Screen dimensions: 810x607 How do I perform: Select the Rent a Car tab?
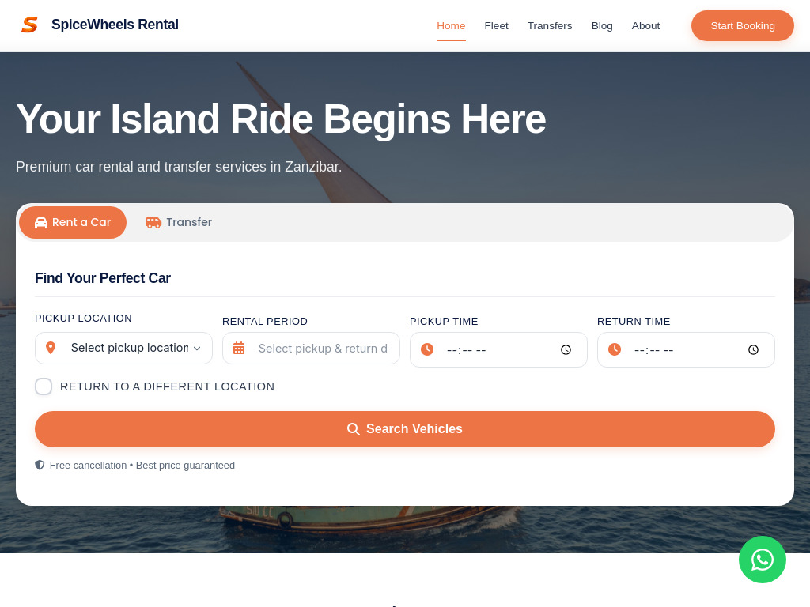pos(73,222)
